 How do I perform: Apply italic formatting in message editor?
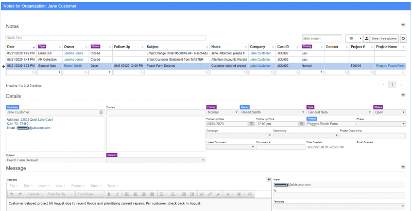coord(117,194)
